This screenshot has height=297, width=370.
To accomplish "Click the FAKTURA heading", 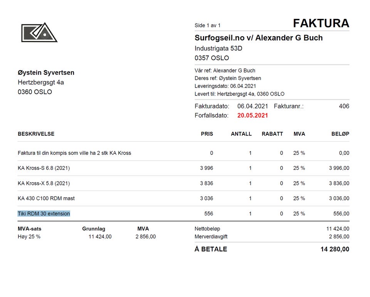I will [321, 23].
